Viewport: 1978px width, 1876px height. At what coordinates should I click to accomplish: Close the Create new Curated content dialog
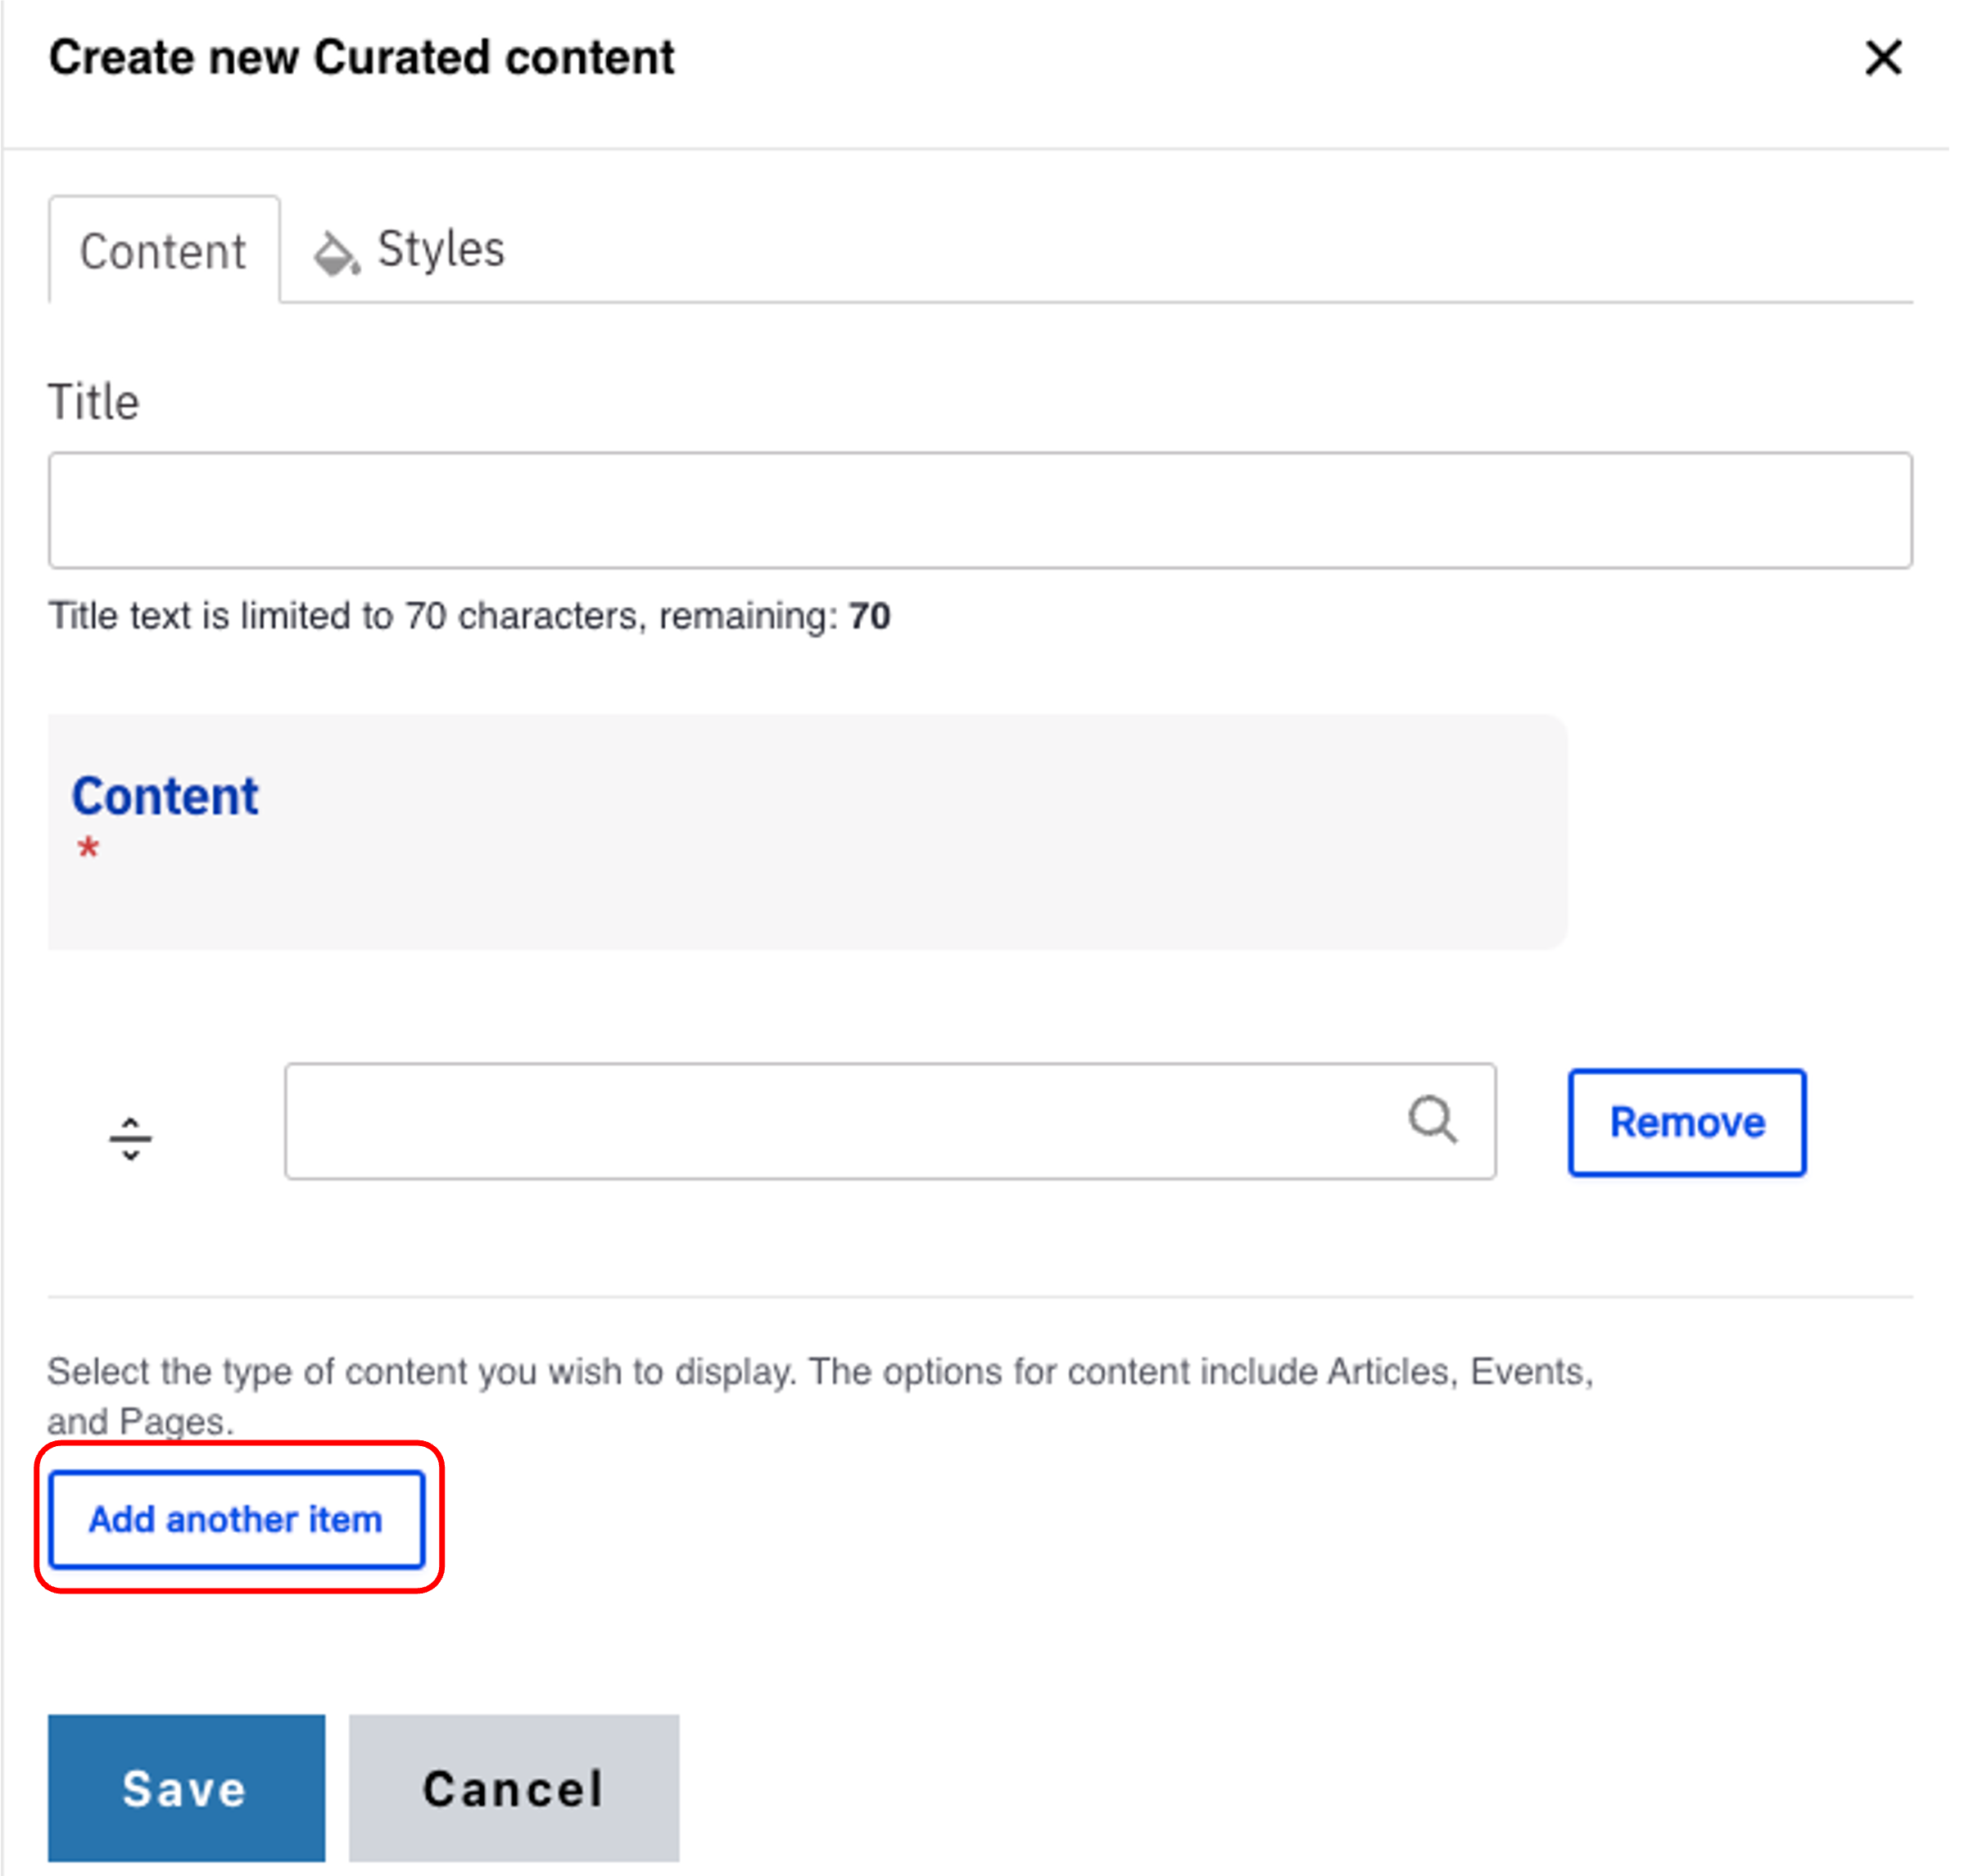point(1882,58)
